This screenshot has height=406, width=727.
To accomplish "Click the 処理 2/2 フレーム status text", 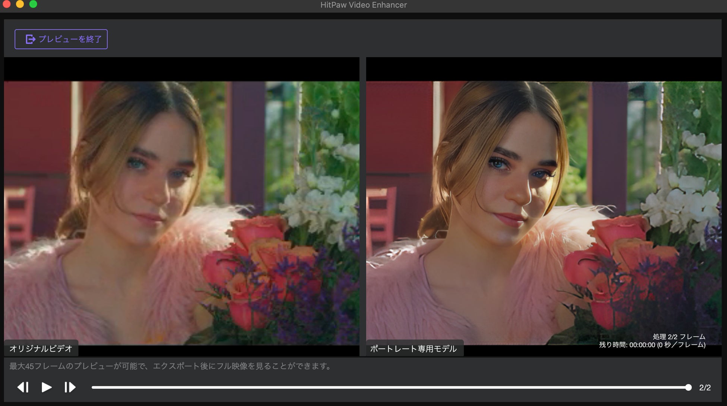I will click(679, 337).
